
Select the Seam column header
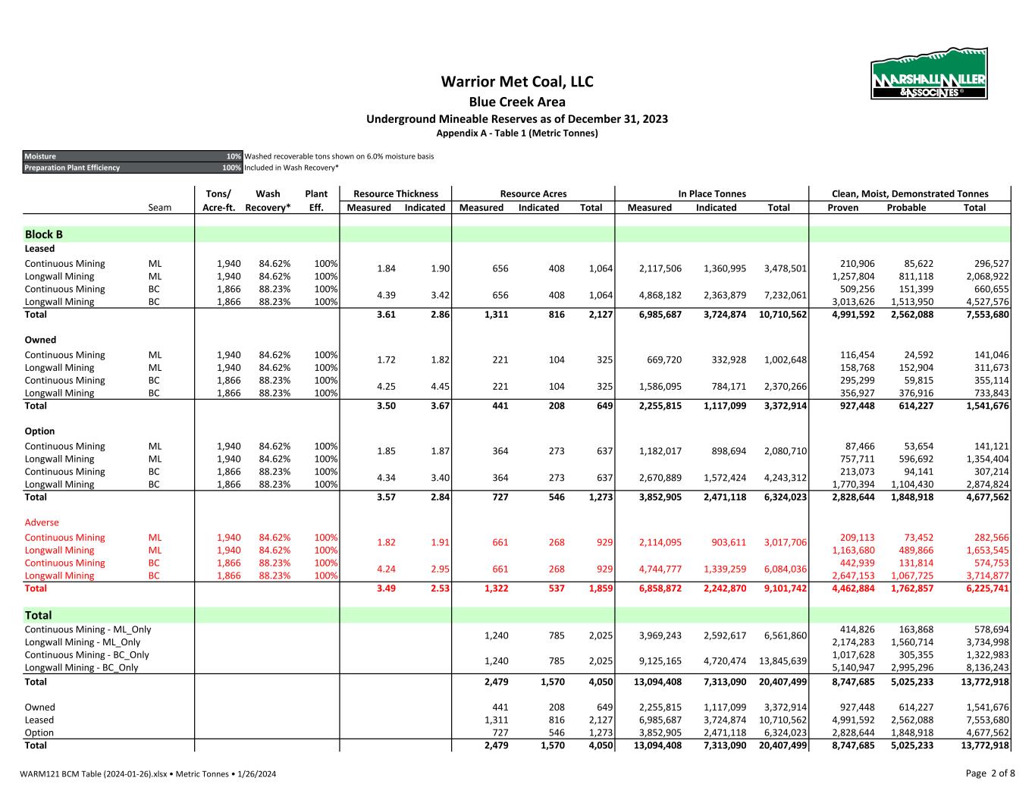159,208
